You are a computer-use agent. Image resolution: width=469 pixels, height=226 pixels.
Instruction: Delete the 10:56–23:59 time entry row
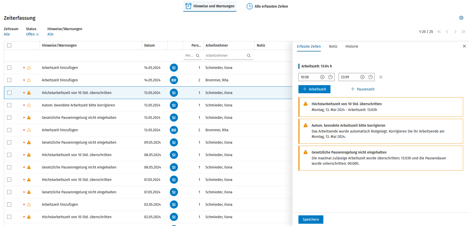(x=381, y=77)
